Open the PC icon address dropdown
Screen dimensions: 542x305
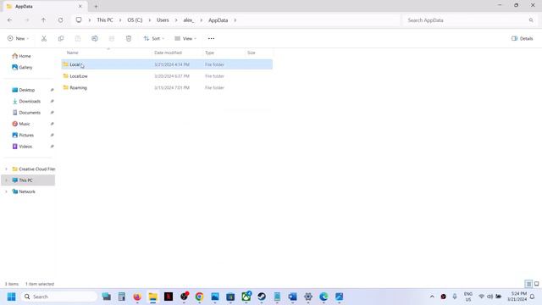79,20
